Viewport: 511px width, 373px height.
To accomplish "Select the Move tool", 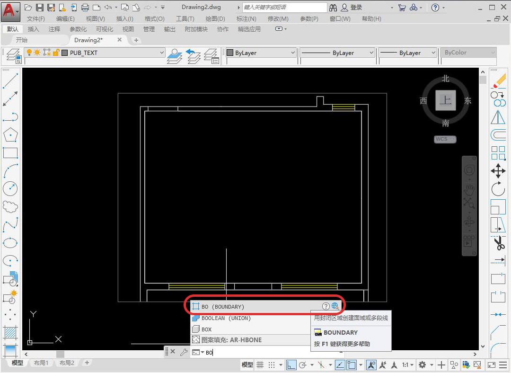I will (x=498, y=170).
